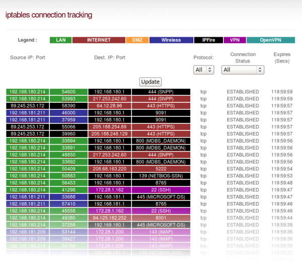Click source port 37258
Image resolution: width=302 pixels, height=267 pixels.
click(68, 225)
